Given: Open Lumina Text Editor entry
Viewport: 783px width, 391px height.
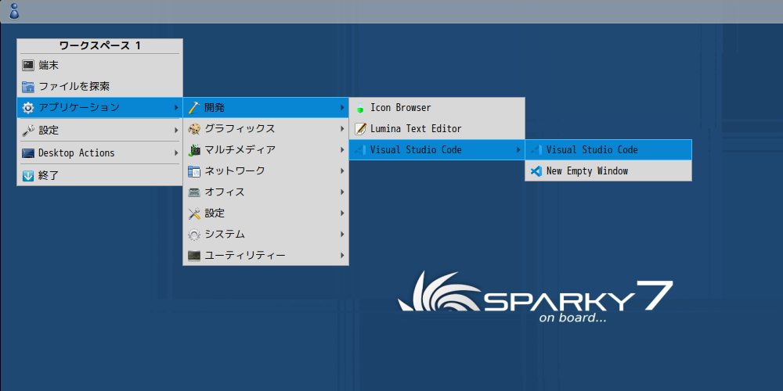Looking at the screenshot, I should point(437,129).
